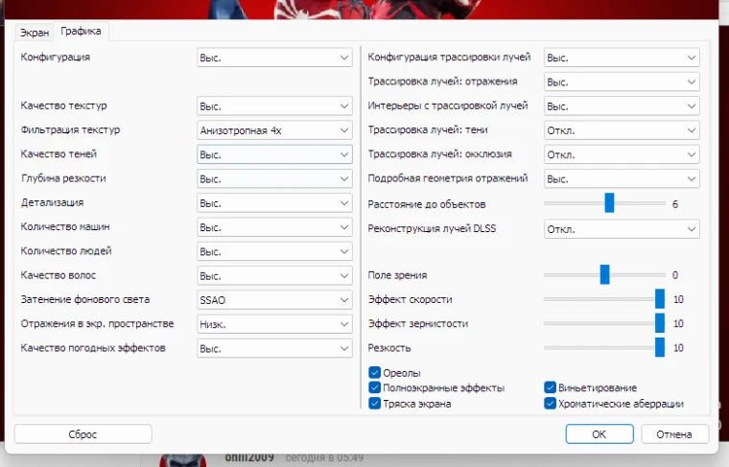This screenshot has height=467, width=729.
Task: Disable Хроматические аберрации checkbox
Action: (550, 403)
